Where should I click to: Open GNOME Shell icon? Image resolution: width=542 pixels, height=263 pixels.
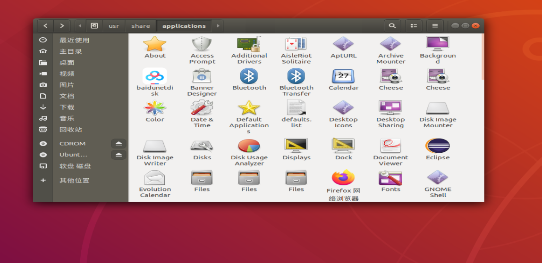tap(438, 177)
